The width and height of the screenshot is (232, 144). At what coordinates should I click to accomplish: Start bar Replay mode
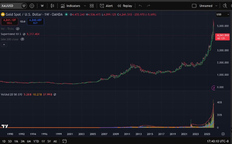[125, 6]
